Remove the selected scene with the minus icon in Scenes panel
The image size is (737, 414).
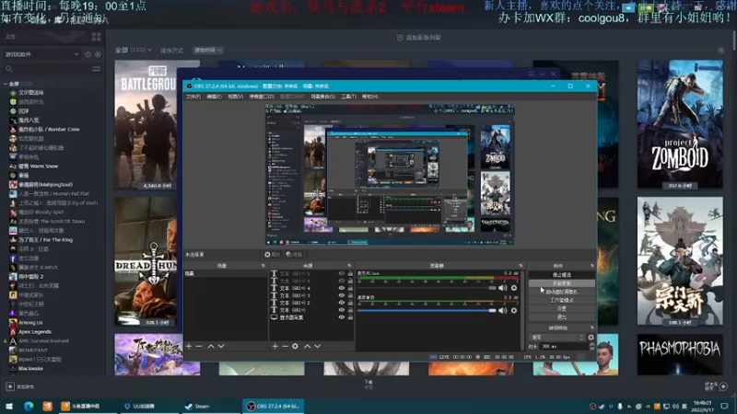199,346
